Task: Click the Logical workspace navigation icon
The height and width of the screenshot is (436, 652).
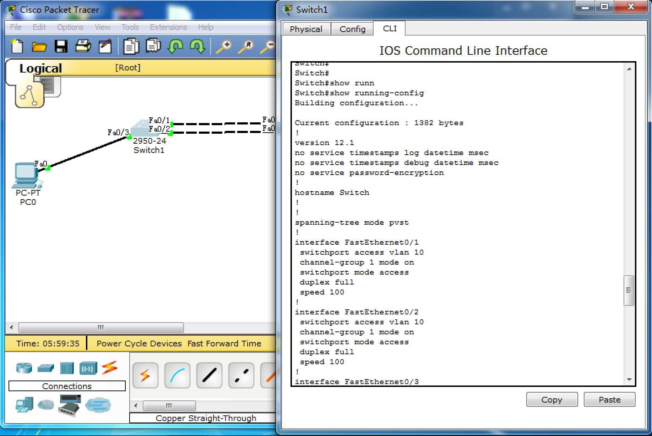Action: click(29, 95)
